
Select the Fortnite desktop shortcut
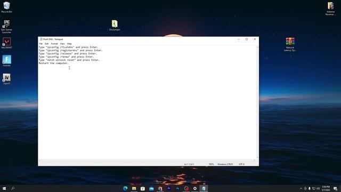[x=6, y=61]
